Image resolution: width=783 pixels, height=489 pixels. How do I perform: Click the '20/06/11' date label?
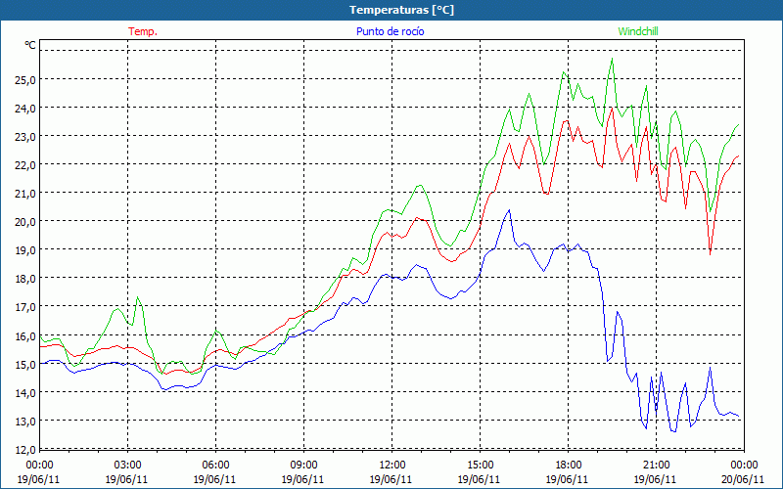click(744, 479)
